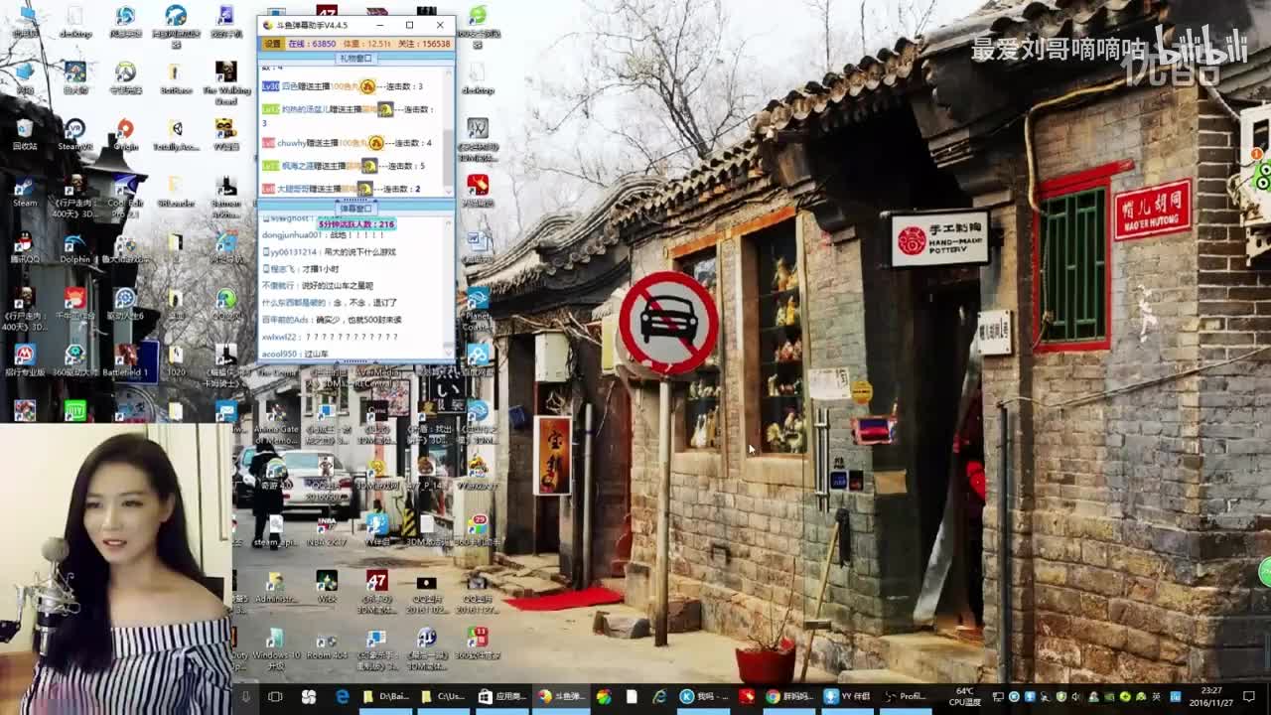Launch 腾讯QQ from the desktop
This screenshot has height=715, width=1271.
click(x=25, y=246)
